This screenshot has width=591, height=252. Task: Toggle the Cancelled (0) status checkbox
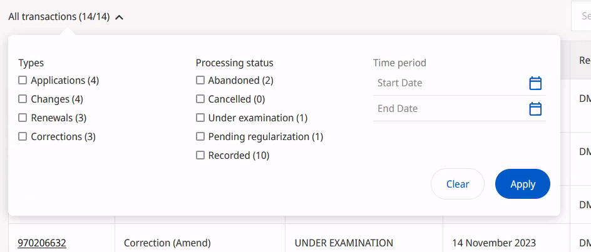click(200, 99)
